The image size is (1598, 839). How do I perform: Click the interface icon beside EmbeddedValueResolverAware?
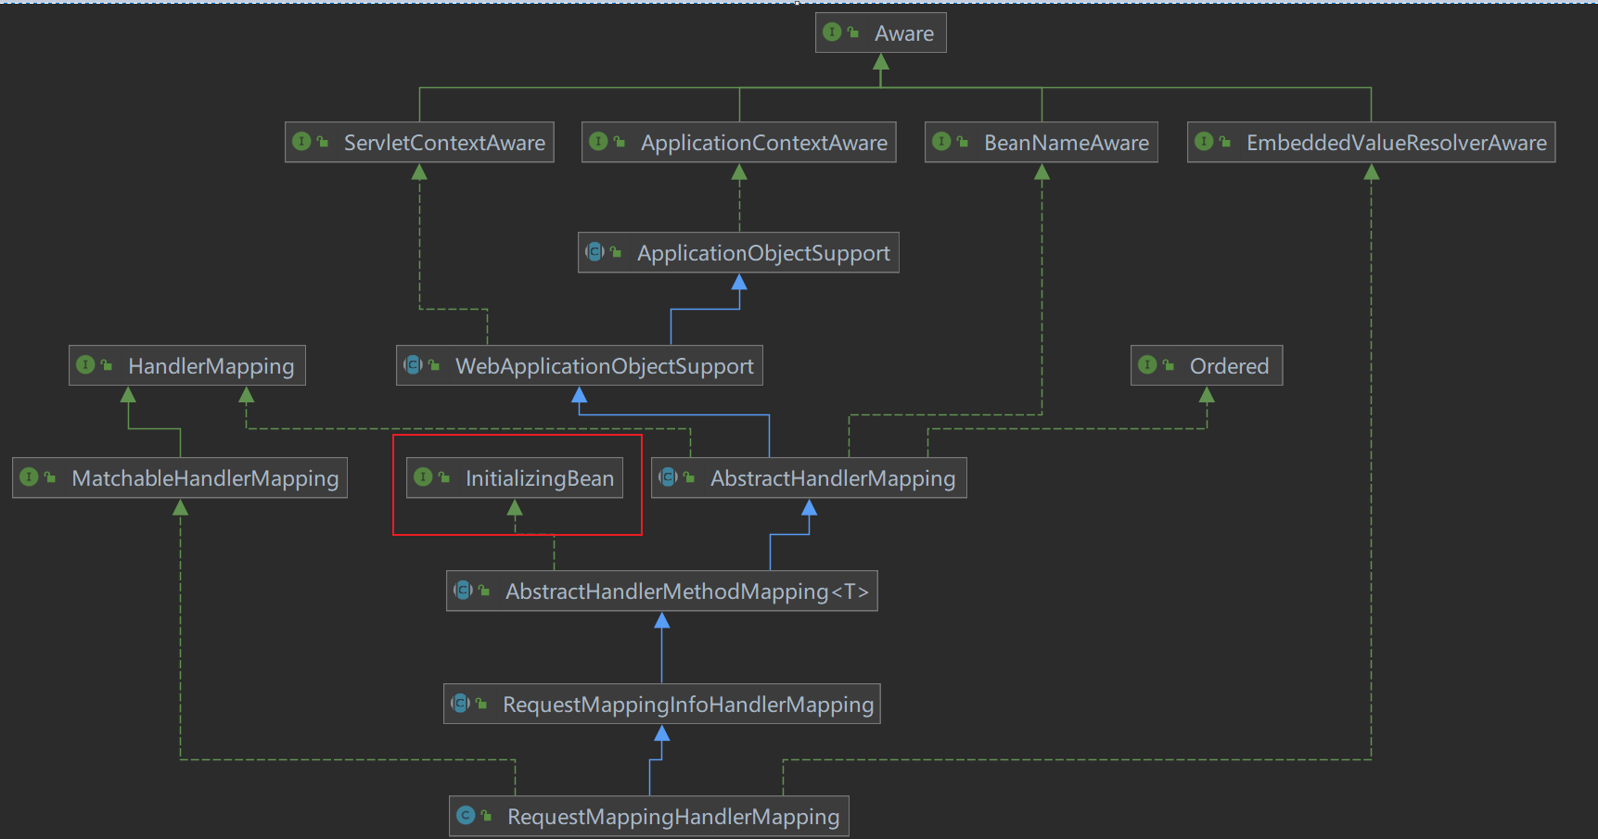[1204, 142]
